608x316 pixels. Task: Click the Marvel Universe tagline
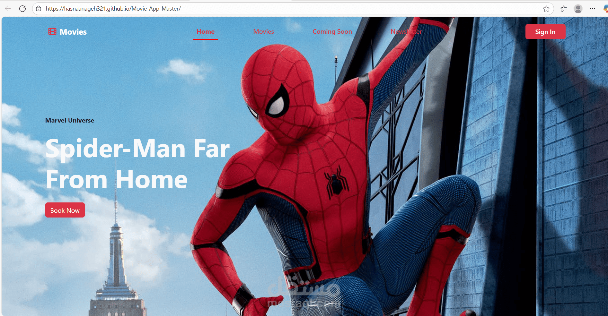point(69,120)
